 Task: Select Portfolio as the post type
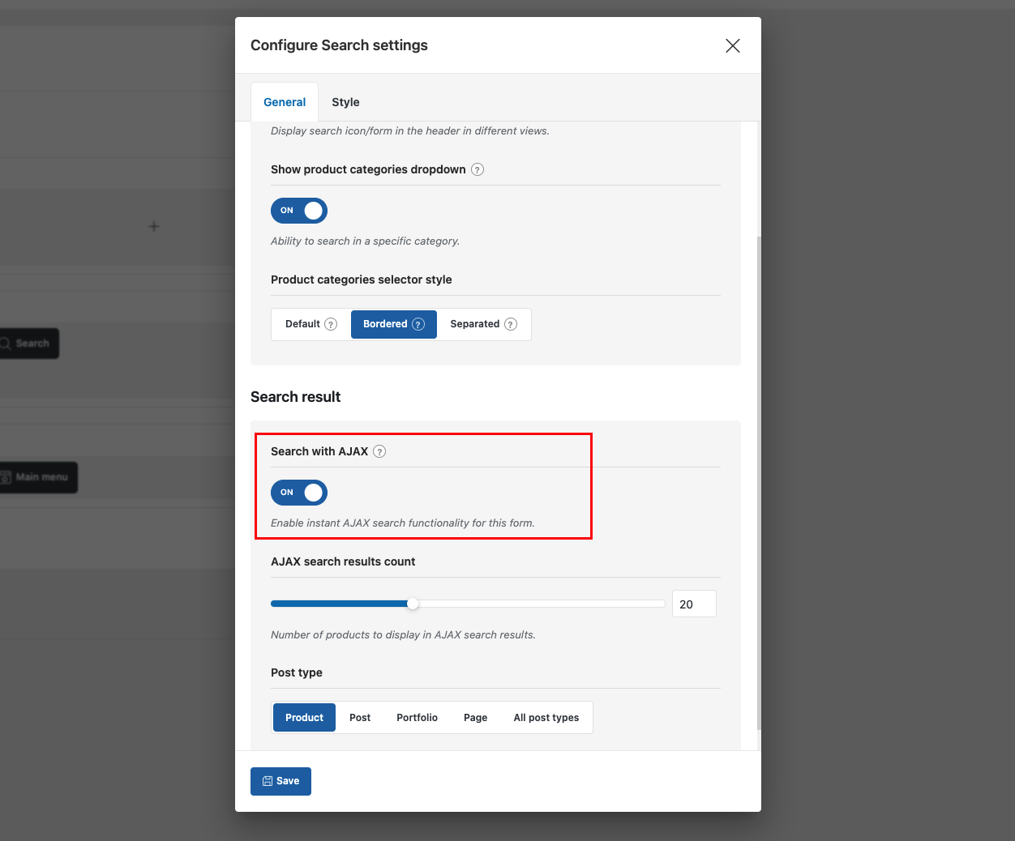click(417, 718)
